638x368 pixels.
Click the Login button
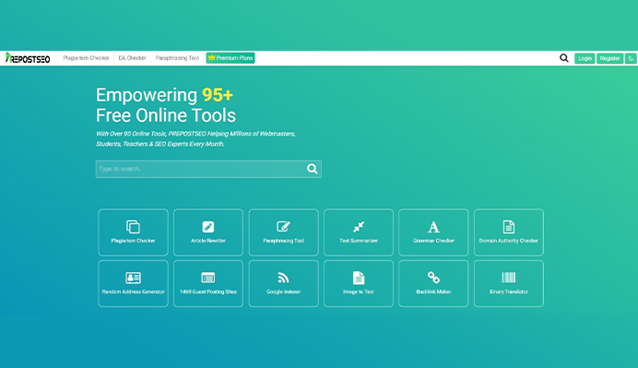pos(585,58)
